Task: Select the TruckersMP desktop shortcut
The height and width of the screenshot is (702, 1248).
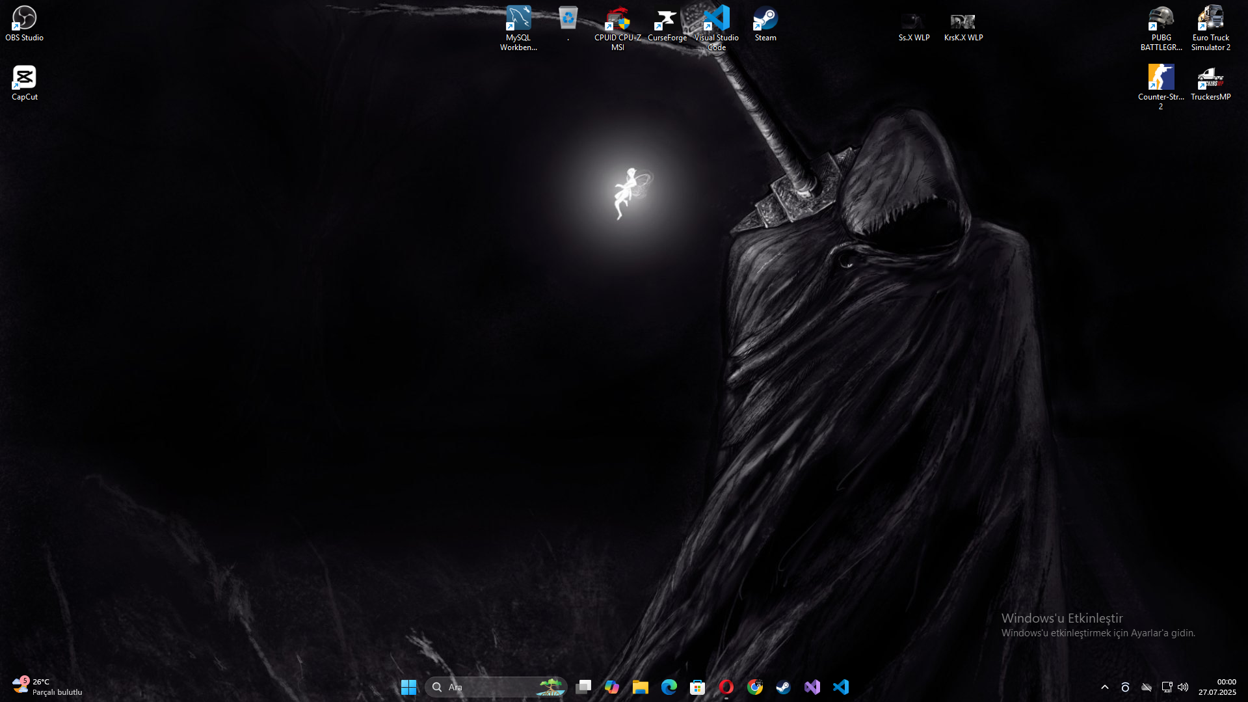Action: point(1210,83)
